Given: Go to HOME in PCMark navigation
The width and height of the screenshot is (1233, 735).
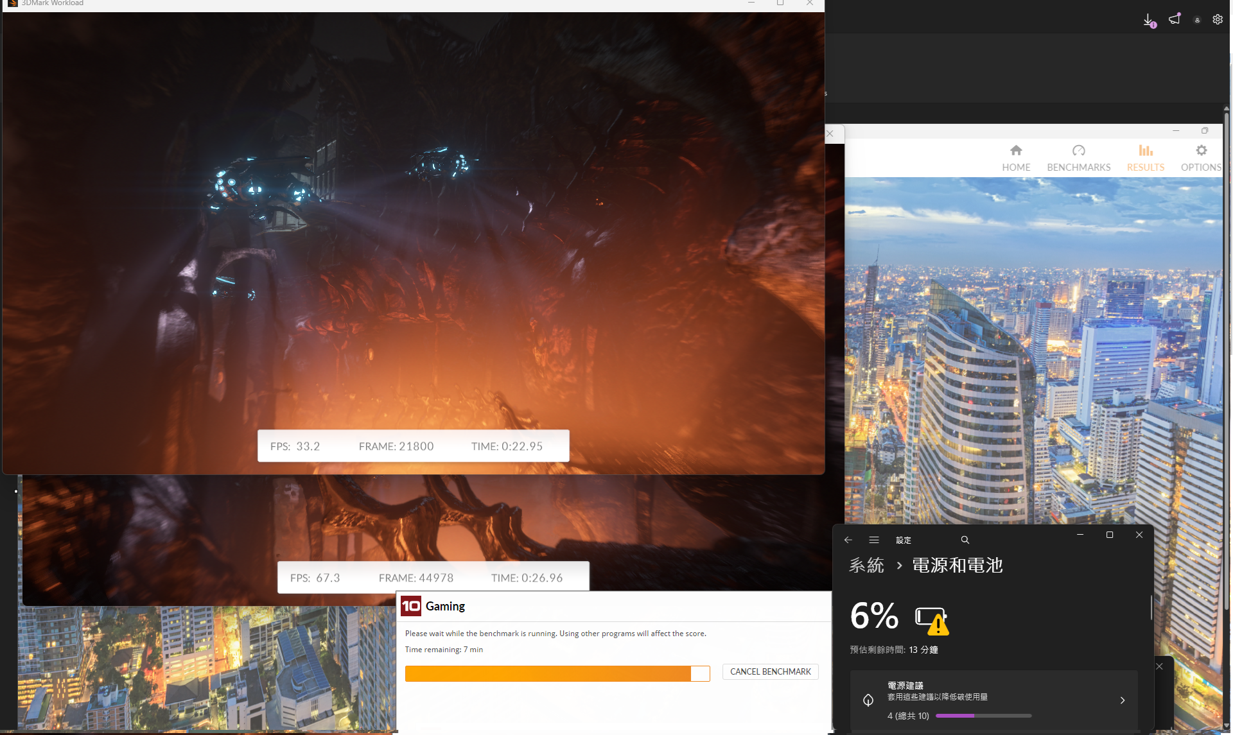Looking at the screenshot, I should pyautogui.click(x=1016, y=157).
